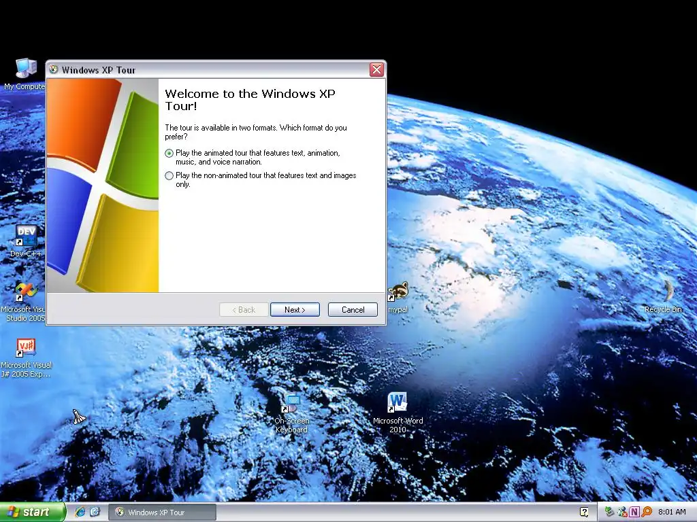The width and height of the screenshot is (697, 522).
Task: Open the Start menu
Action: (33, 512)
